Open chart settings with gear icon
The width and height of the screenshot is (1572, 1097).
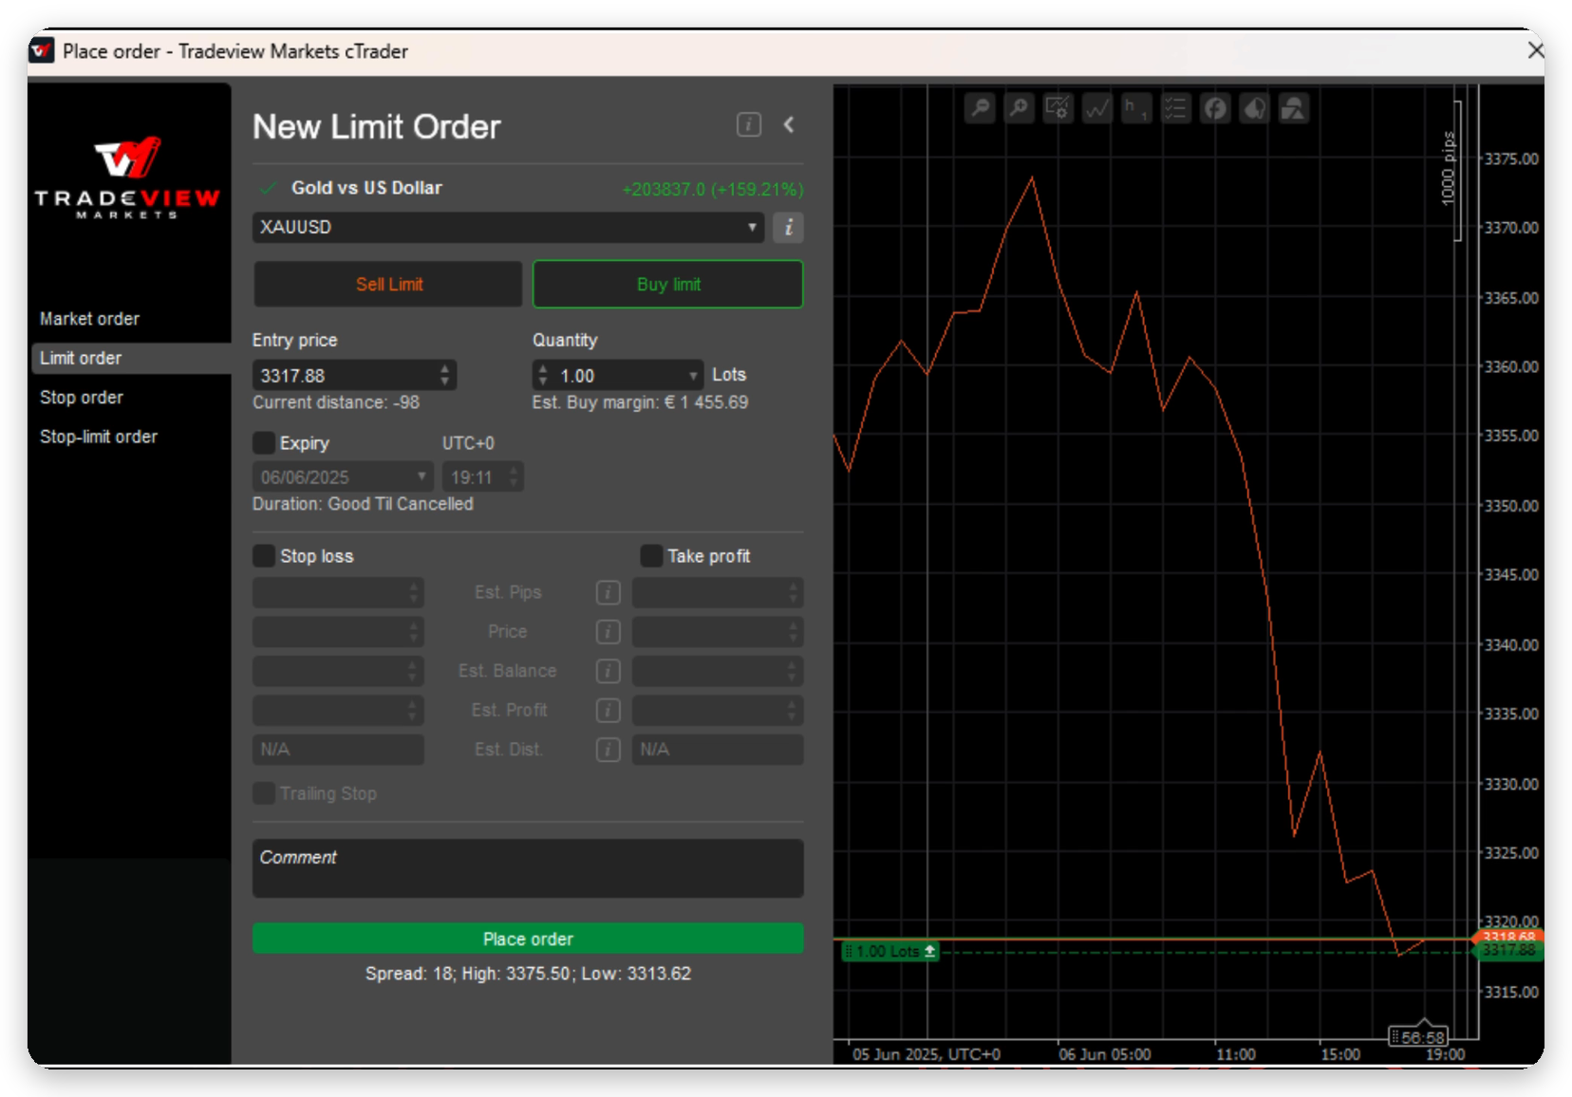1057,108
